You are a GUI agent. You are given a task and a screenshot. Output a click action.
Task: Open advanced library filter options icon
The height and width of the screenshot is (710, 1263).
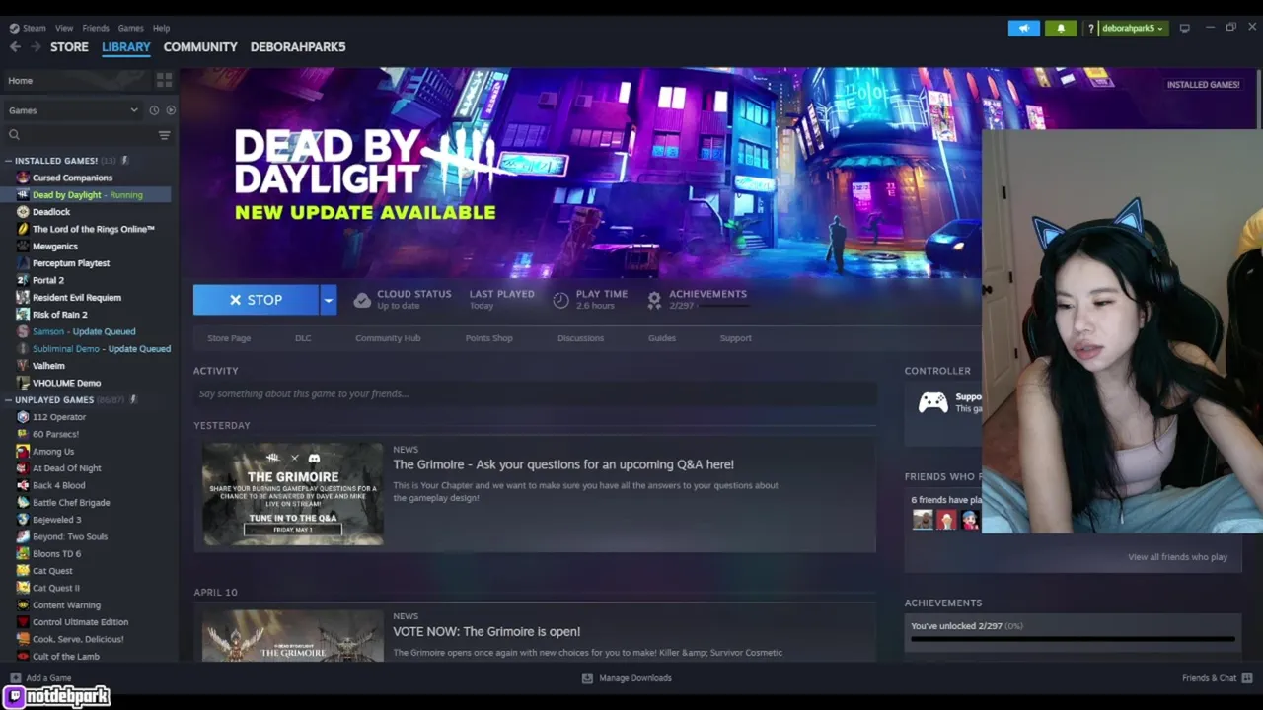pyautogui.click(x=164, y=135)
